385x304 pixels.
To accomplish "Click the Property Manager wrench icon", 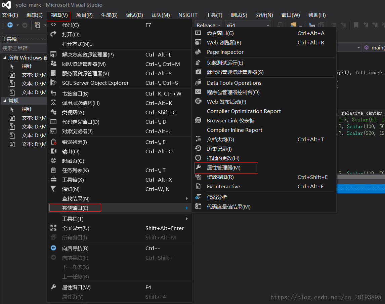I will [x=198, y=167].
